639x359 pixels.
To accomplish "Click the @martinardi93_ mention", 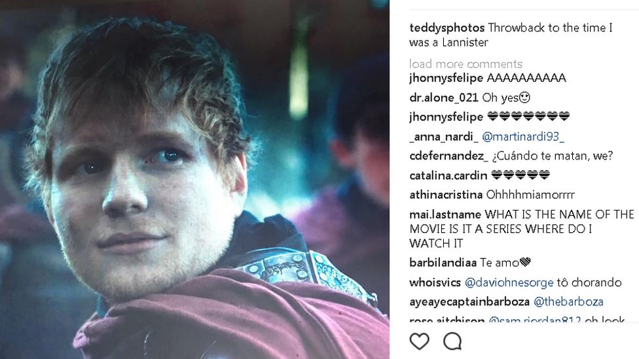I will pos(523,137).
